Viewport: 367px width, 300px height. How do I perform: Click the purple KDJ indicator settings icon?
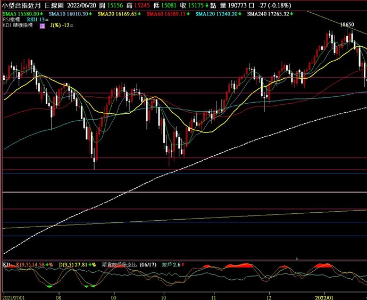[42, 26]
